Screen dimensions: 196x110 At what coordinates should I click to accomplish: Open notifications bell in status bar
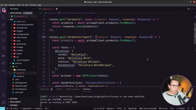coord(193,108)
